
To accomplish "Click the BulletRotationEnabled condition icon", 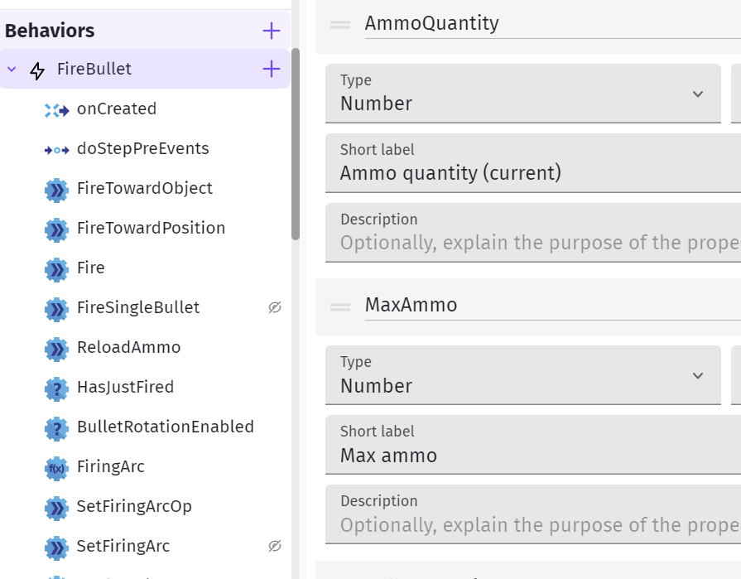I will pos(56,429).
